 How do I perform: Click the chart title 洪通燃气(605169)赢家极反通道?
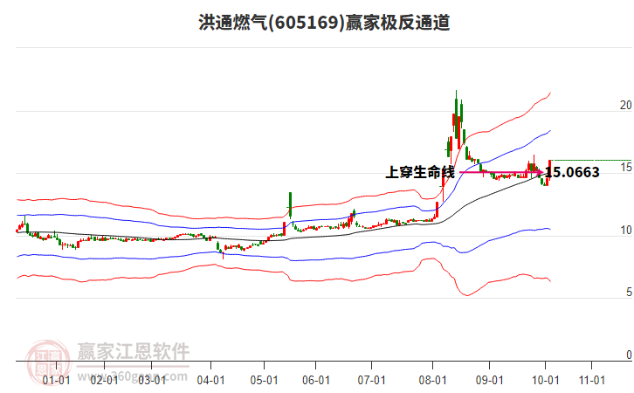pos(324,23)
